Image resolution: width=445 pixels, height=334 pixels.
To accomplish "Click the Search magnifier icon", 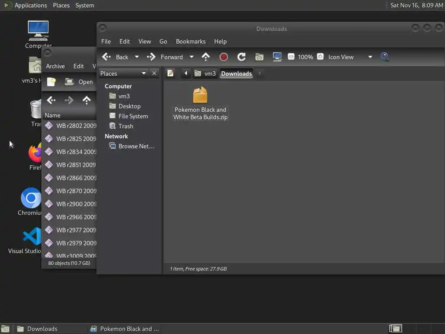I will pyautogui.click(x=385, y=57).
